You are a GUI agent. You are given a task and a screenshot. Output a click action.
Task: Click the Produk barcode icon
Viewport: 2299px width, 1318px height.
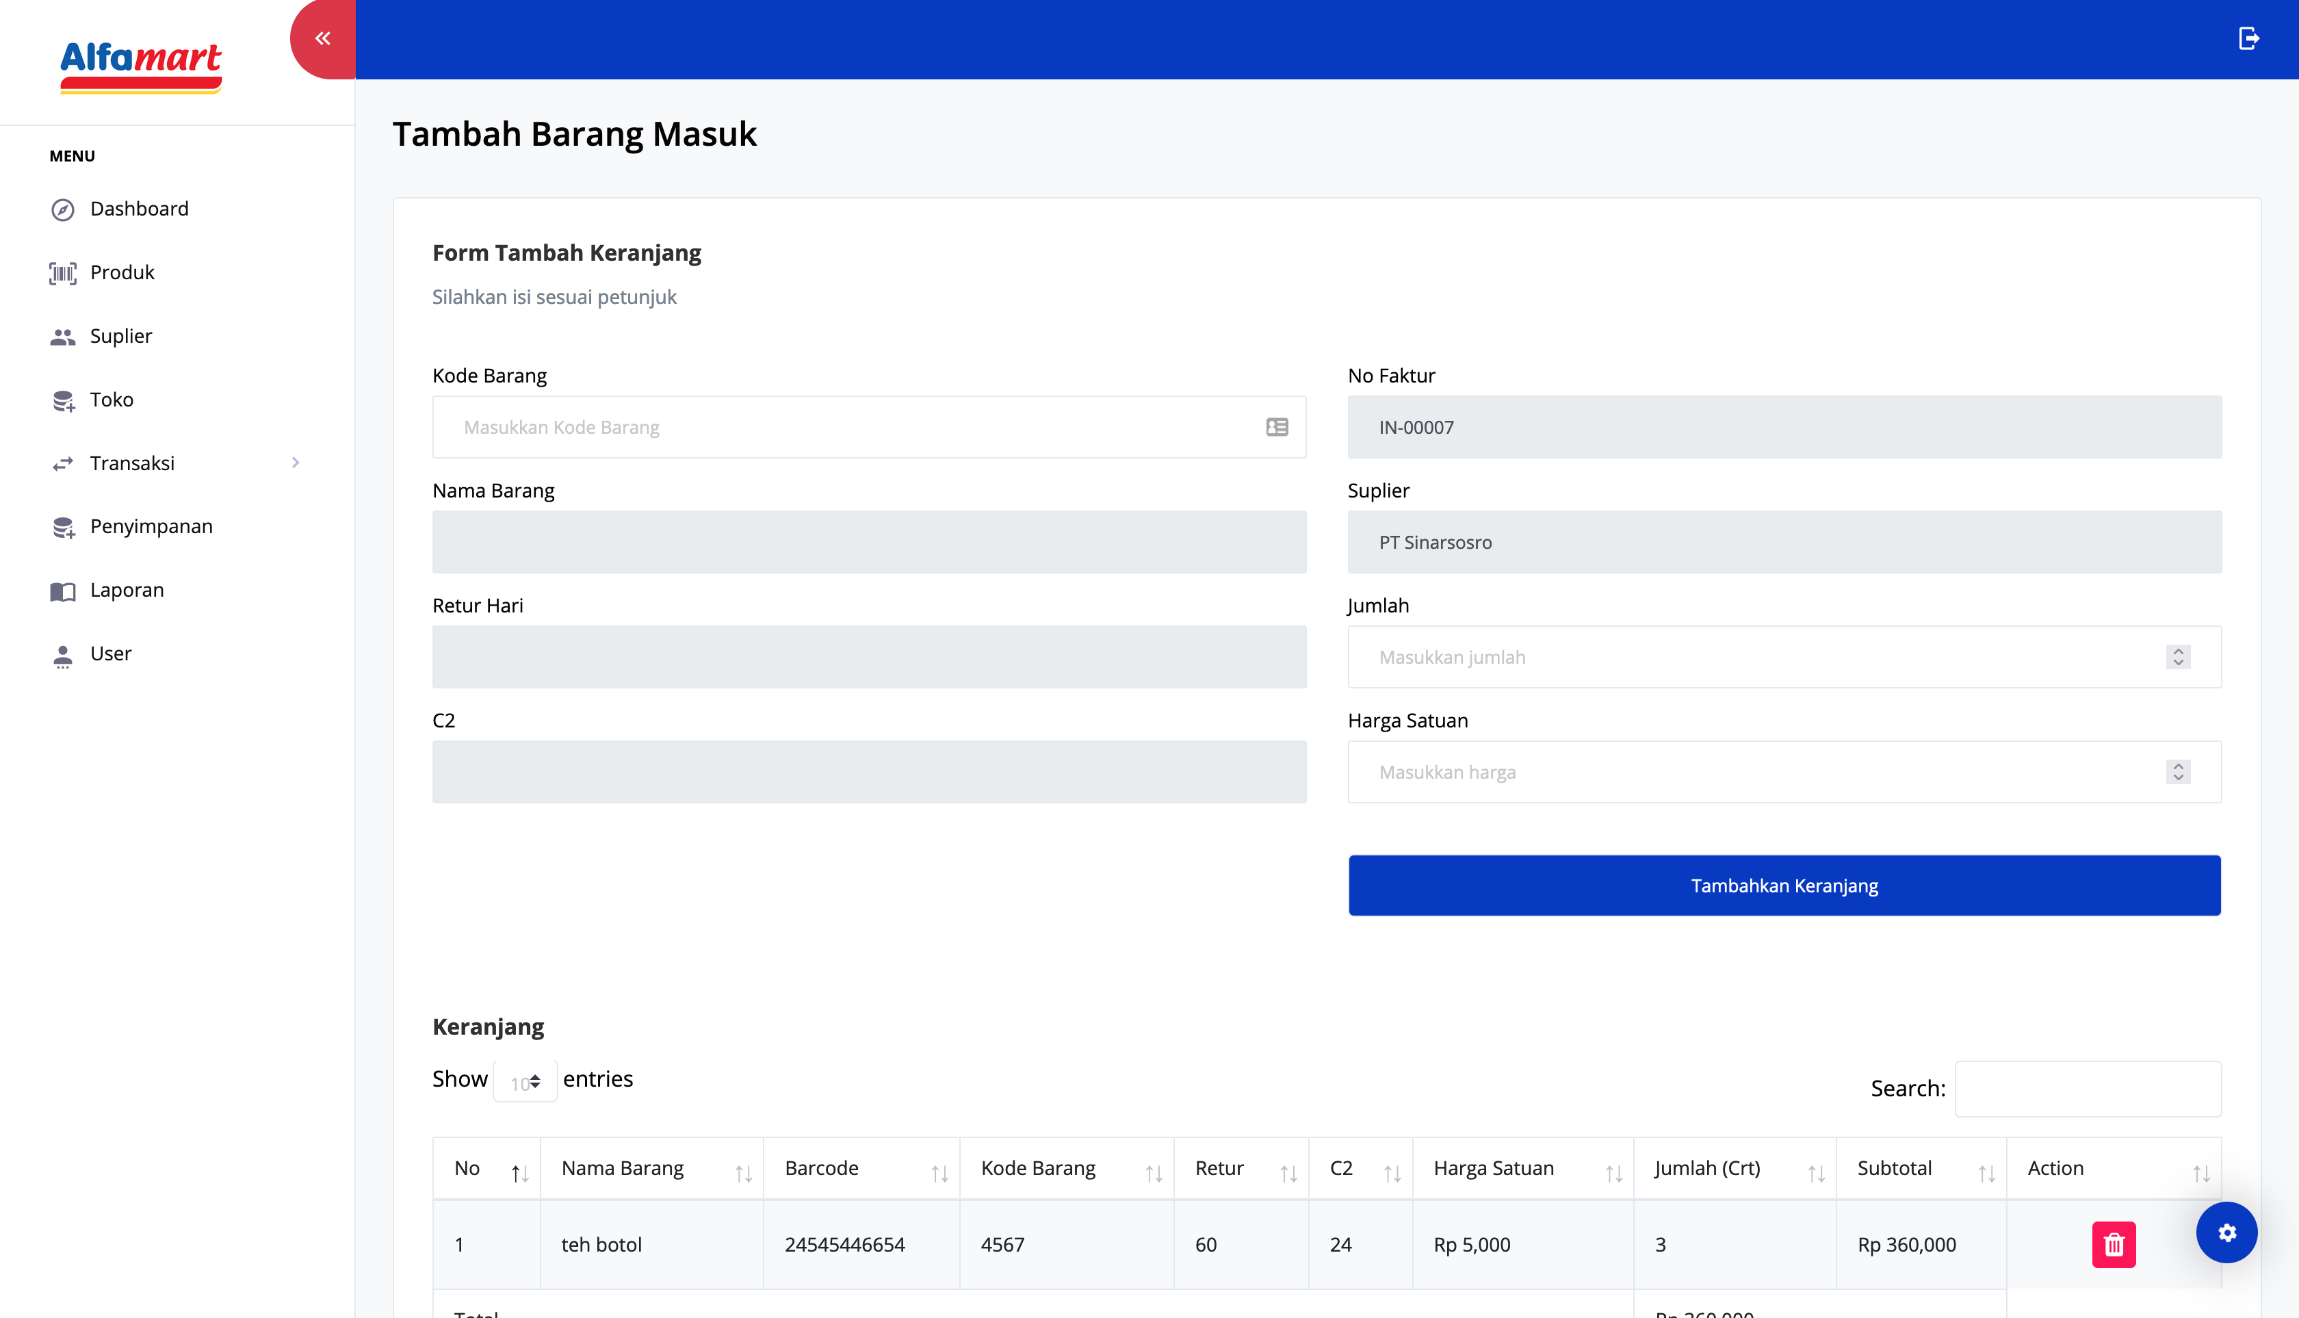click(x=62, y=273)
